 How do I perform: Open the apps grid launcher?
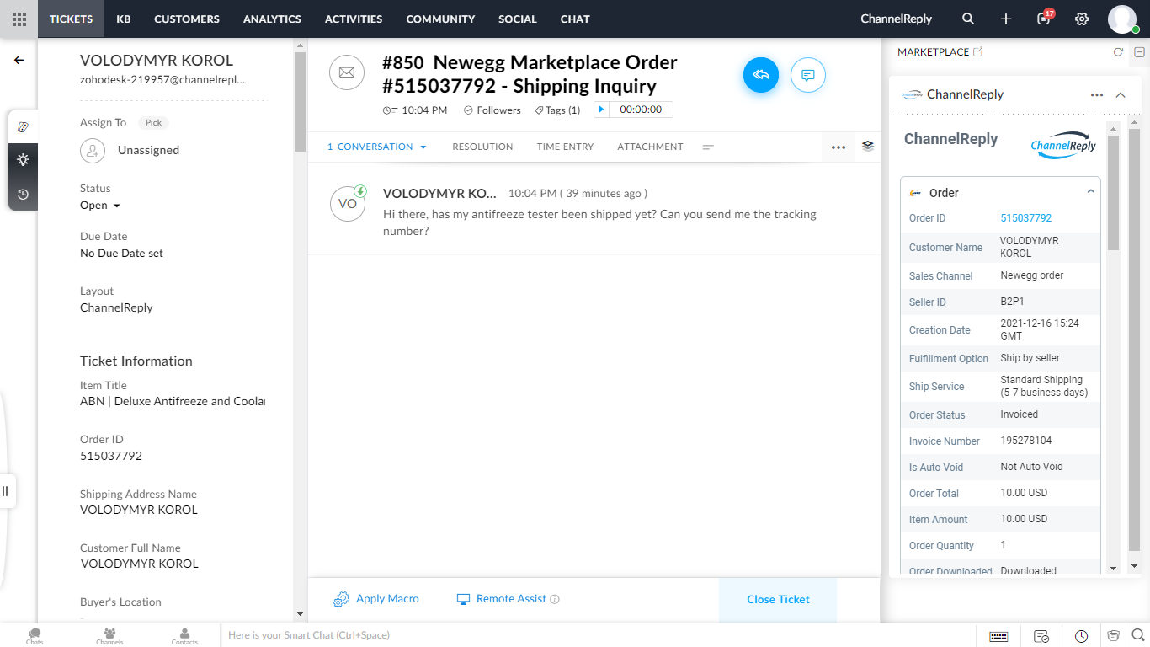pos(19,19)
